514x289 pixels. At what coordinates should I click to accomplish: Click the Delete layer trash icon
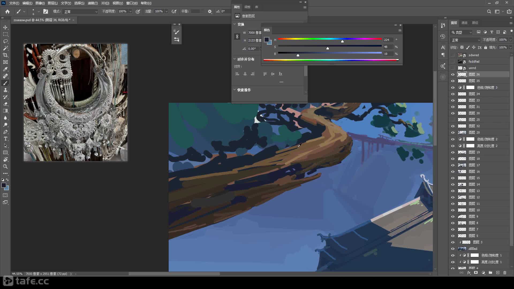[505, 273]
